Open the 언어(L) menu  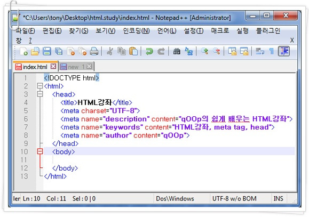click(167, 31)
